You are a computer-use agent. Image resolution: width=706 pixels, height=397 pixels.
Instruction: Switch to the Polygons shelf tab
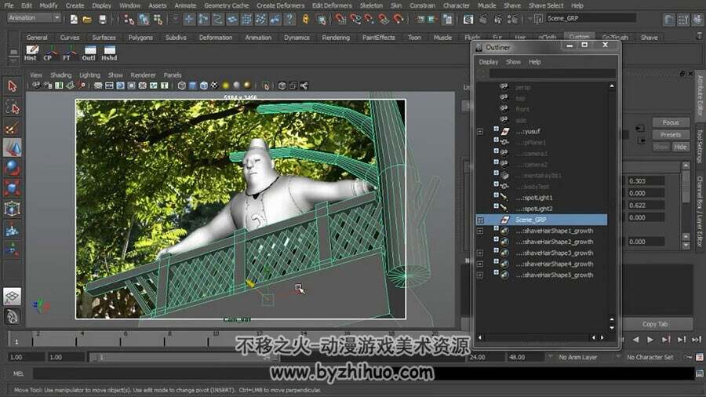(140, 38)
